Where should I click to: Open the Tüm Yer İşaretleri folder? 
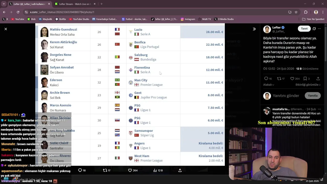pyautogui.click(x=313, y=19)
